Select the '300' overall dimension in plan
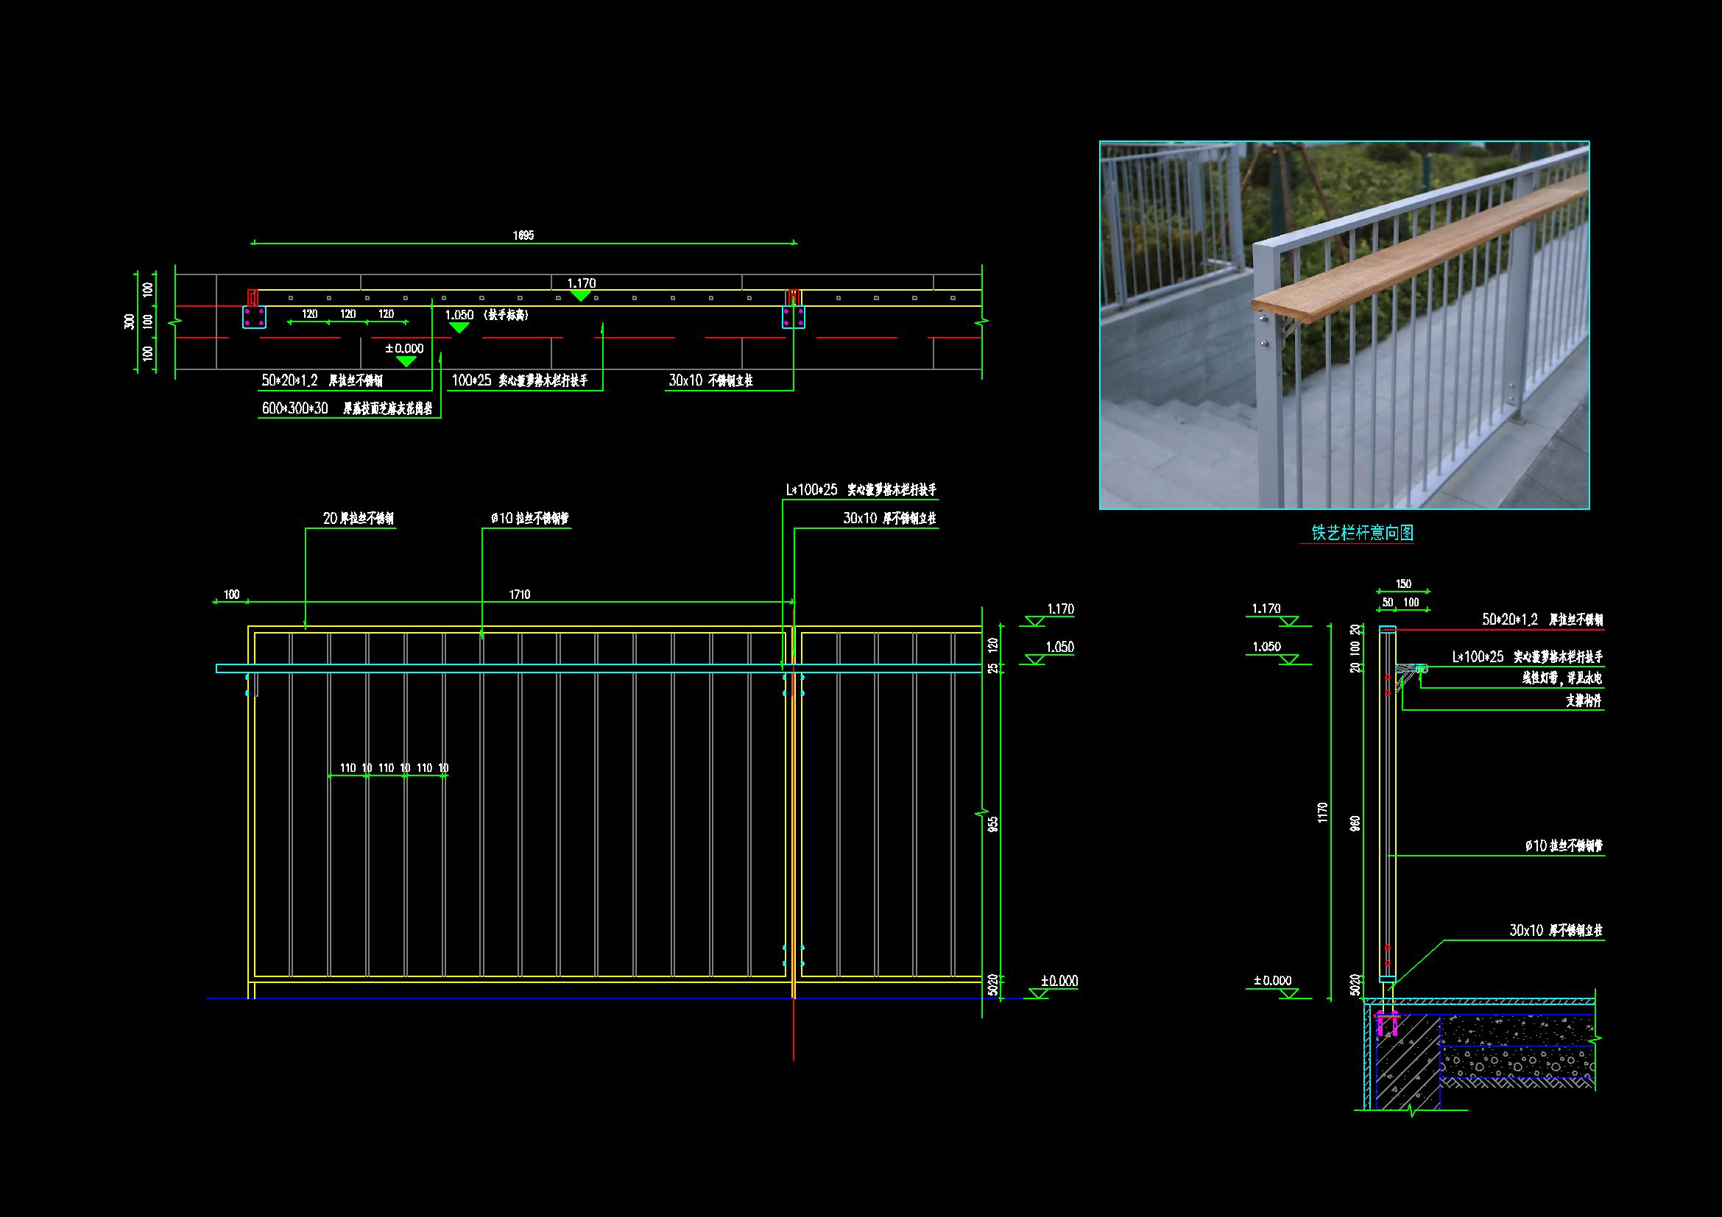The height and width of the screenshot is (1217, 1722). pos(130,322)
